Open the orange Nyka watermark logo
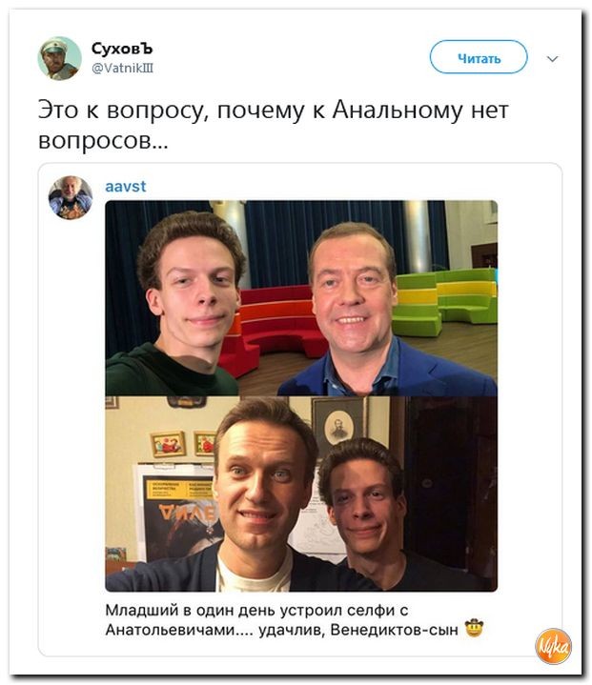Viewport: 592px width, 685px height. click(554, 646)
